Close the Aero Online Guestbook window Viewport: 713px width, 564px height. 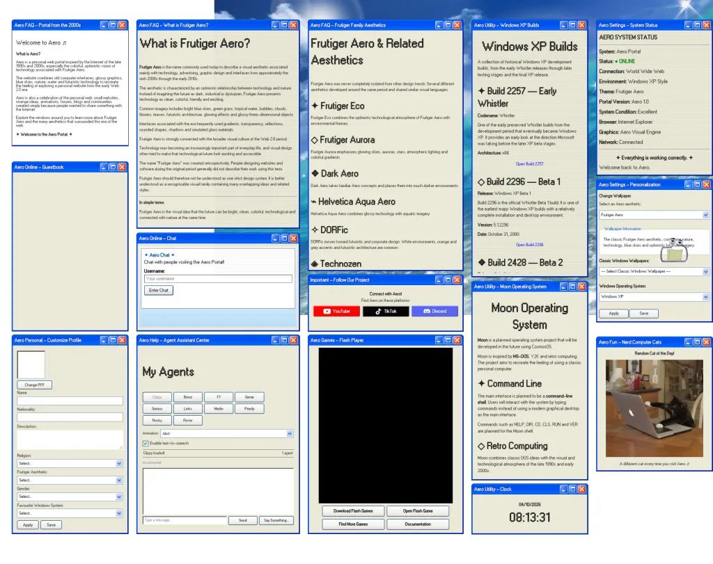tap(122, 167)
